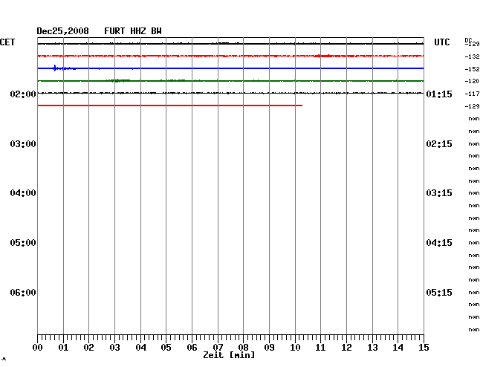Image resolution: width=483 pixels, height=367 pixels.
Task: Select minute tick label 05
Action: (166, 348)
